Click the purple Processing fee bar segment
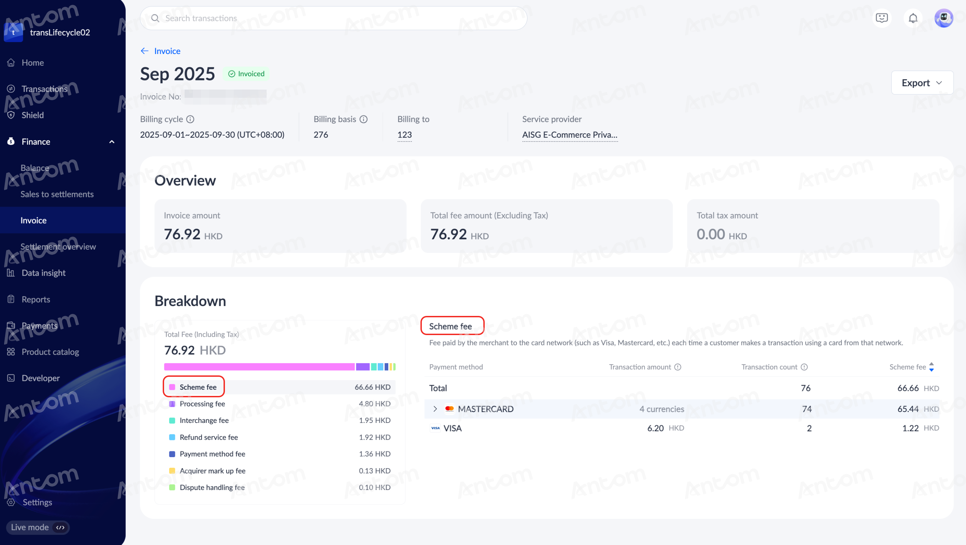 [x=363, y=367]
